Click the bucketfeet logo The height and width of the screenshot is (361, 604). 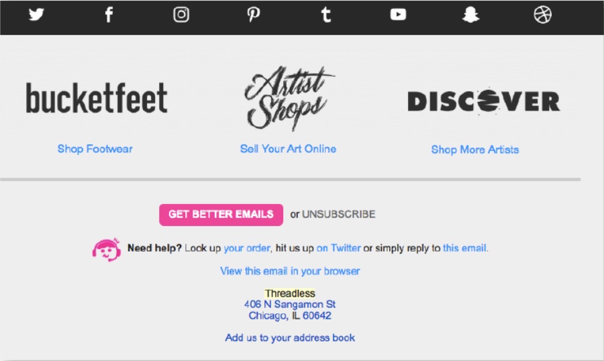(x=97, y=99)
